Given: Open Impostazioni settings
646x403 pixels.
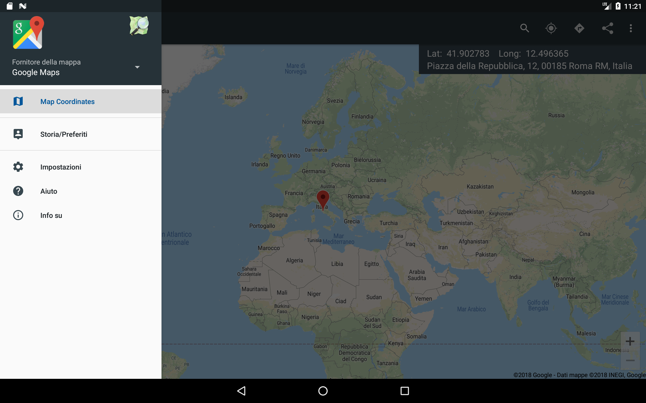Looking at the screenshot, I should 80,167.
